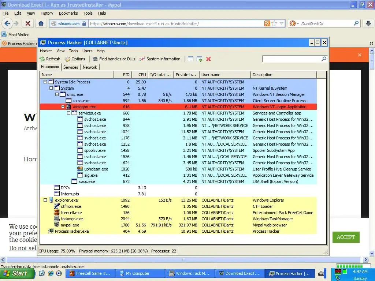The height and width of the screenshot is (281, 375).
Task: Click the search magnifier in Process Hacker
Action: pyautogui.click(x=324, y=59)
